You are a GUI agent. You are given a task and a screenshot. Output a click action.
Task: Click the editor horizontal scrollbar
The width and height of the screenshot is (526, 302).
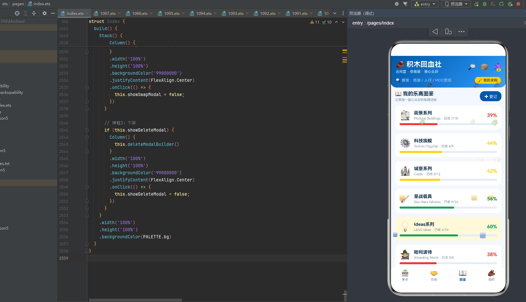point(135,300)
